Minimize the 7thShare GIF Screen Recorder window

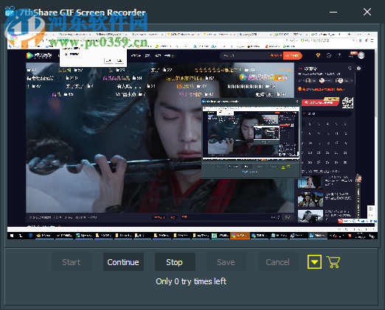[333, 12]
